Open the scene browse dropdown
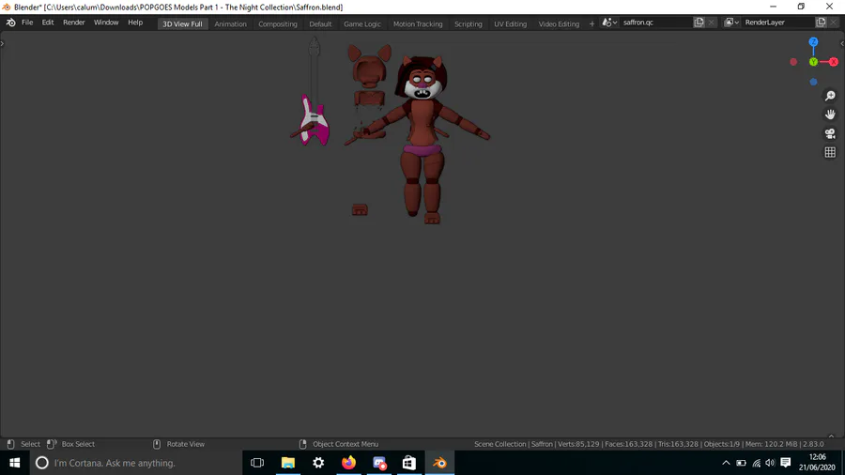The width and height of the screenshot is (845, 475). [x=609, y=23]
